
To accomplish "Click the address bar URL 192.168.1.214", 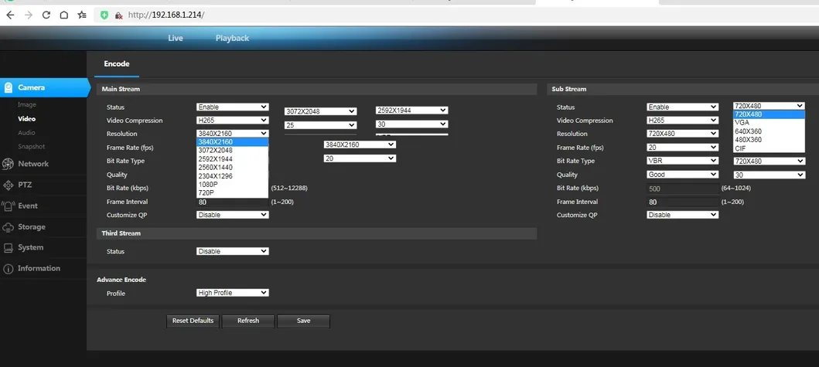I will coord(166,15).
